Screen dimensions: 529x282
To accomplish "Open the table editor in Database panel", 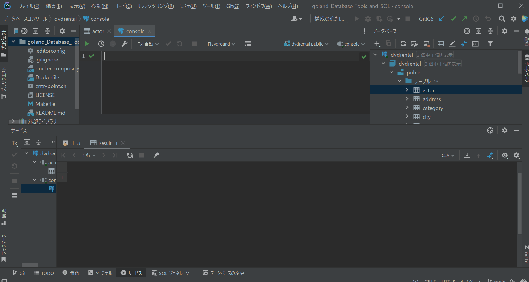I will (440, 44).
